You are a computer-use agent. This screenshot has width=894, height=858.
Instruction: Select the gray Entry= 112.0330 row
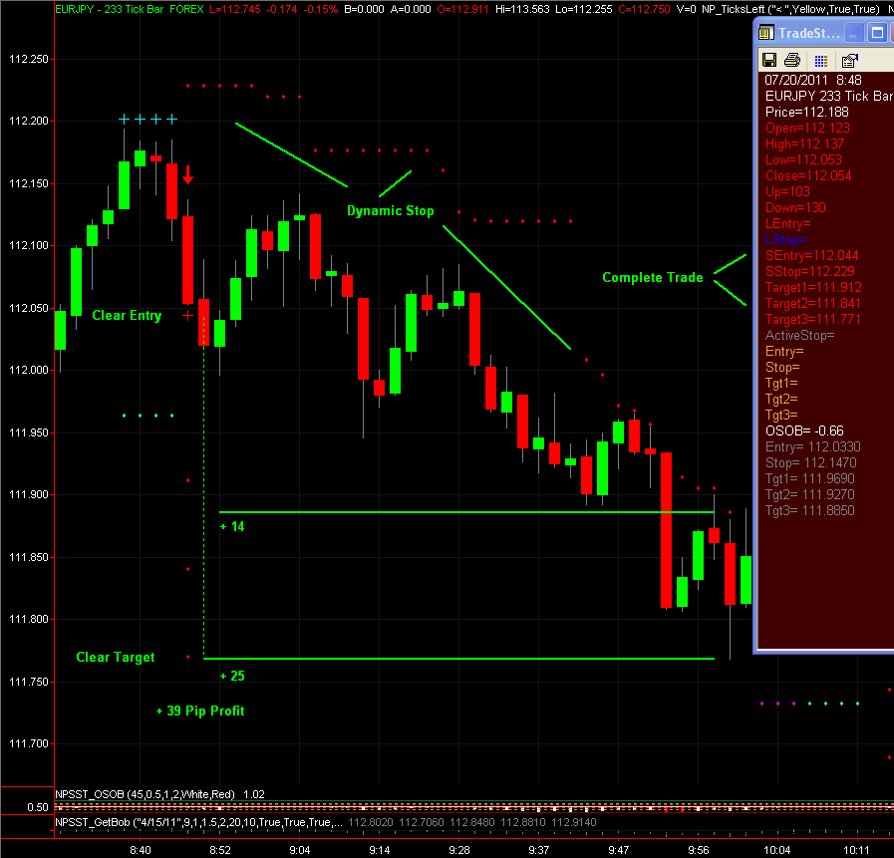[813, 447]
